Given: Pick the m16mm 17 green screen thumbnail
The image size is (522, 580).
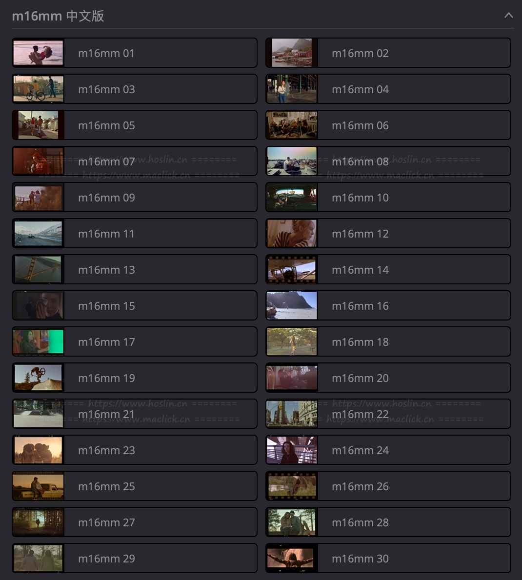Looking at the screenshot, I should click(39, 342).
